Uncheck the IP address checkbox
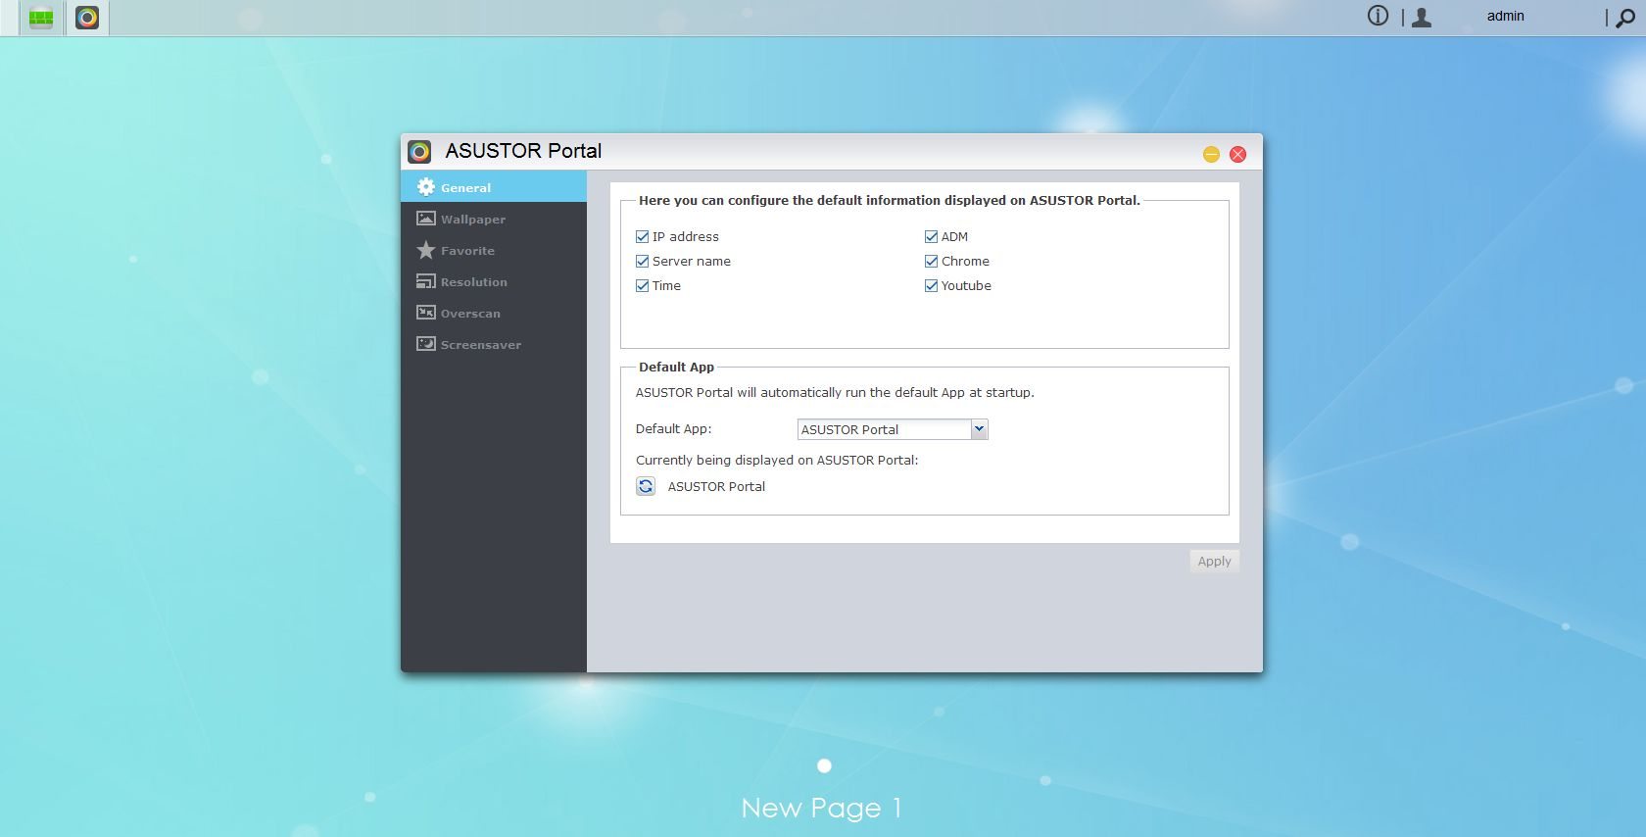Image resolution: width=1646 pixels, height=837 pixels. click(643, 236)
